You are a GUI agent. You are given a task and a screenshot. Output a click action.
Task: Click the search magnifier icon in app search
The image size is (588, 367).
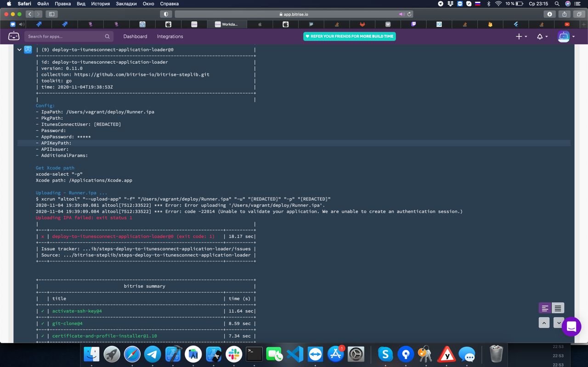coord(107,36)
